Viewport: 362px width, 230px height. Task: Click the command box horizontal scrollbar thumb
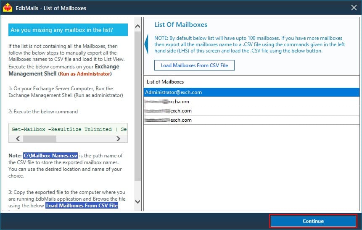40,139
